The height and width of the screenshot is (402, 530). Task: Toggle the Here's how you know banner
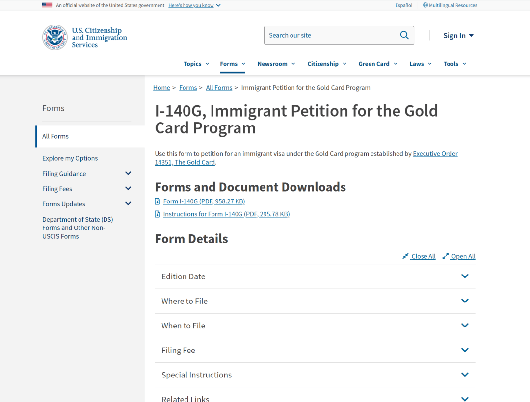194,5
